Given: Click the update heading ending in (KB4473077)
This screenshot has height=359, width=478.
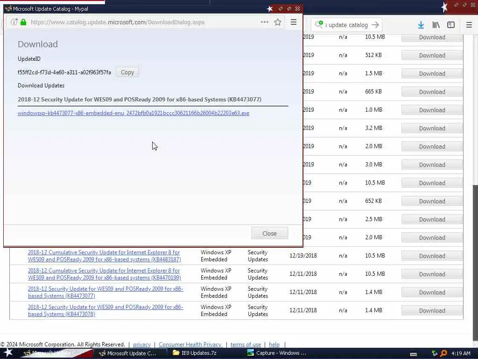Looking at the screenshot, I should pyautogui.click(x=140, y=100).
